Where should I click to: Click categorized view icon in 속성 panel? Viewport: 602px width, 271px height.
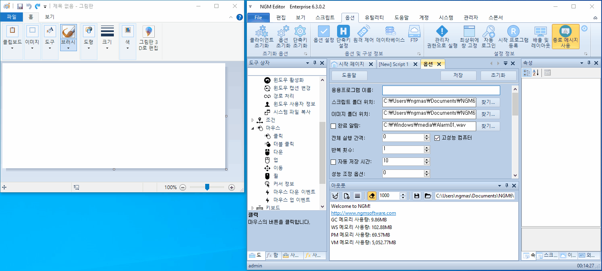click(527, 72)
